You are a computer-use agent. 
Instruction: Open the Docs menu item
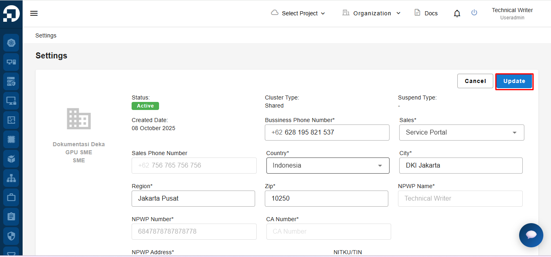tap(426, 13)
